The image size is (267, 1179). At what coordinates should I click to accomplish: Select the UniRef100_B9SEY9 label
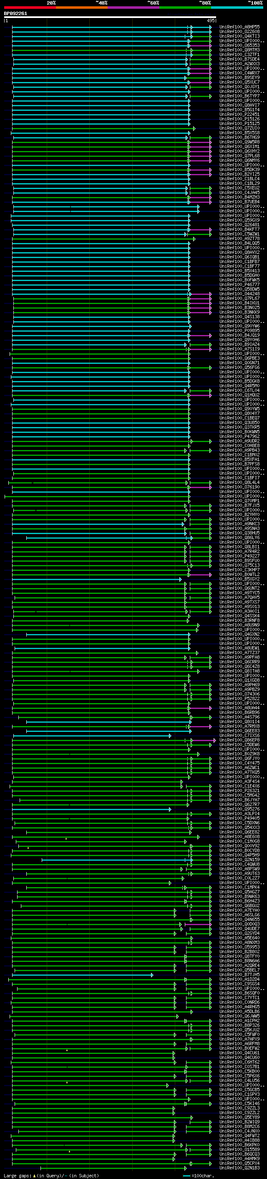tap(239, 77)
